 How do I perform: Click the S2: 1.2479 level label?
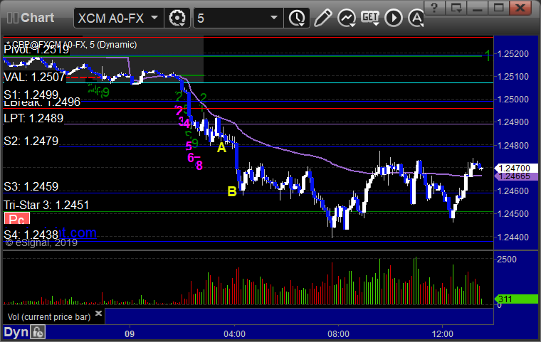[x=31, y=141]
